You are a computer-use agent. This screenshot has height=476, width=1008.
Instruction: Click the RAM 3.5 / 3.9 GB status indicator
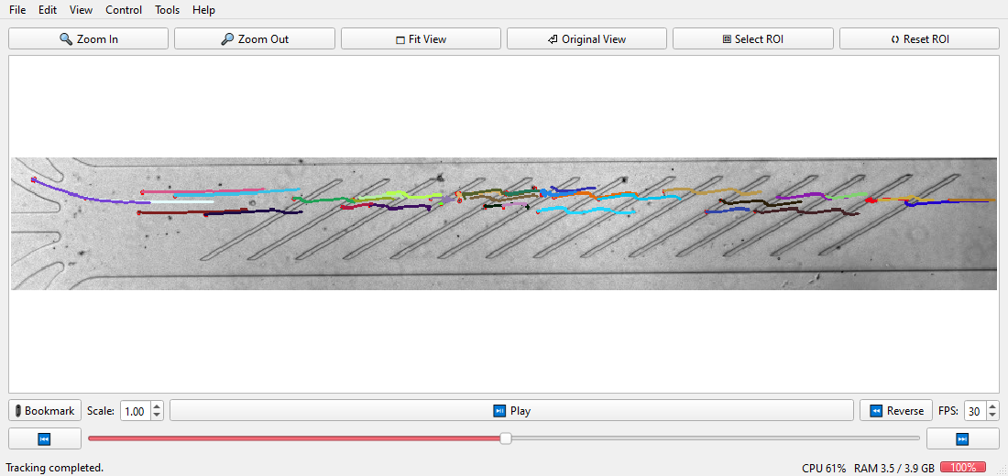(894, 468)
